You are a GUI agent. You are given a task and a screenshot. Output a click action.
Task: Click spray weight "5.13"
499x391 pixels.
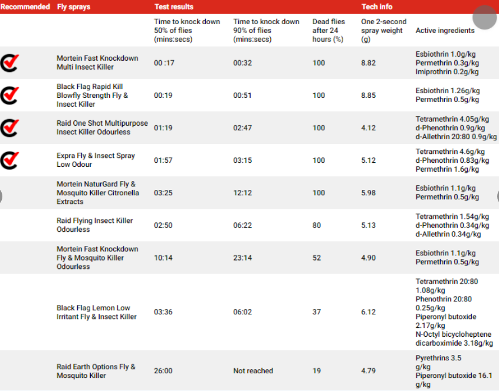(369, 225)
